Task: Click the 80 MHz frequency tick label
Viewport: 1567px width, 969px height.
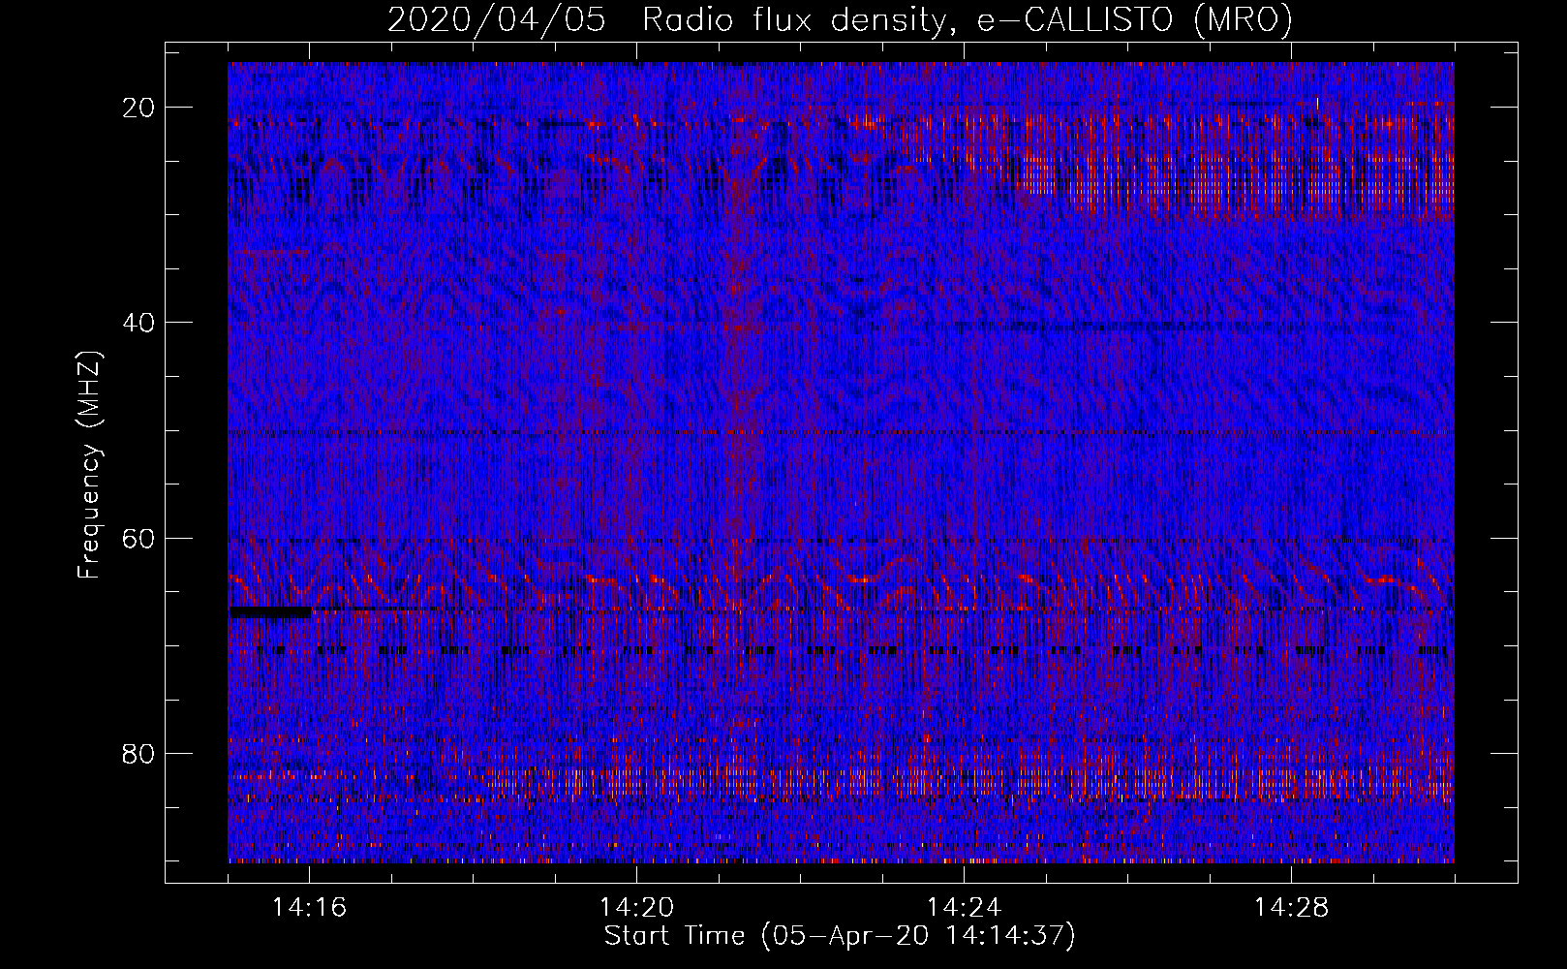Action: click(139, 754)
